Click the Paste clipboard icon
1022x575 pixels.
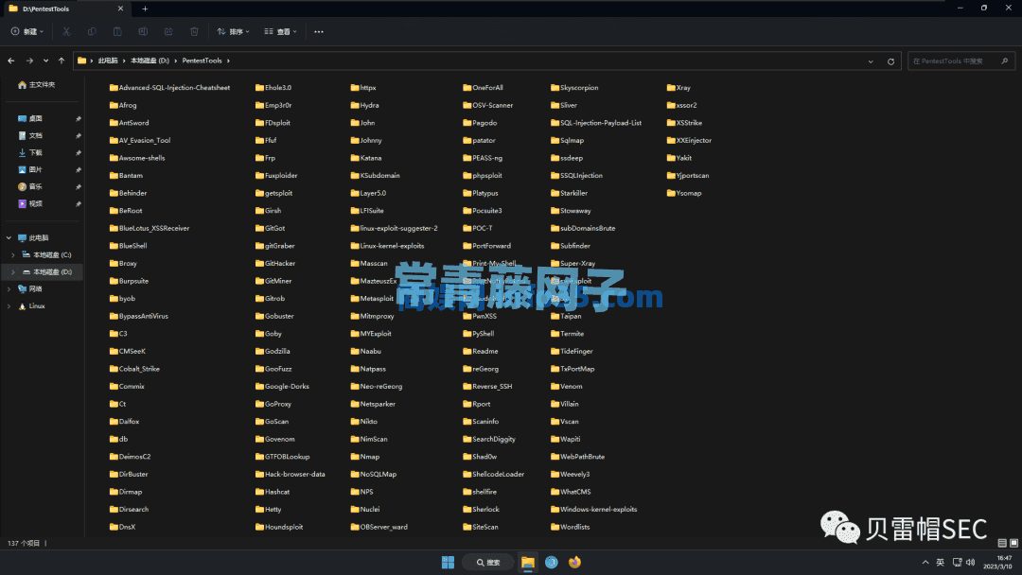[117, 31]
